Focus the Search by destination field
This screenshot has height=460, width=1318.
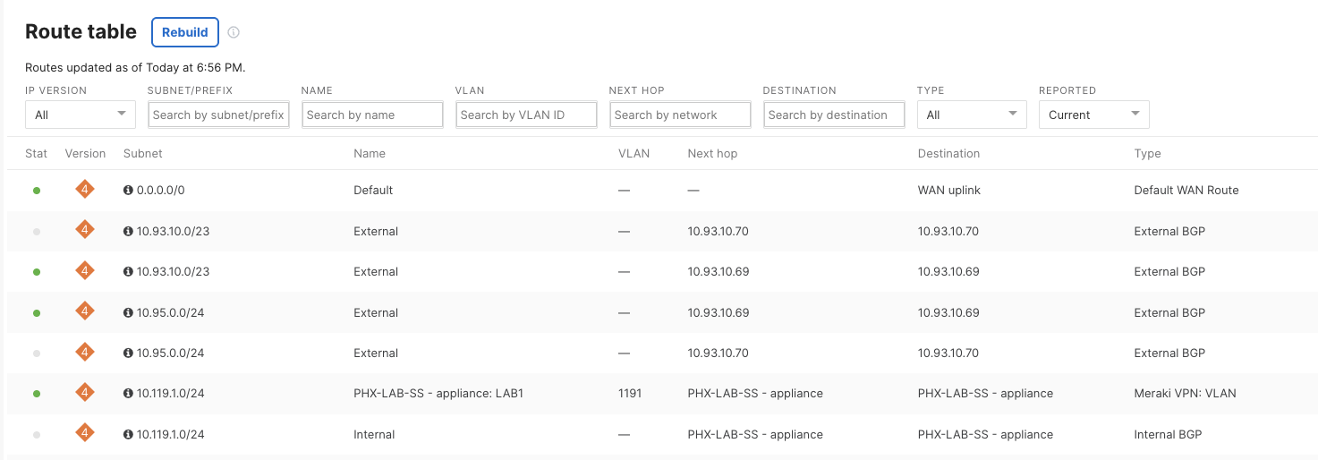pos(834,115)
